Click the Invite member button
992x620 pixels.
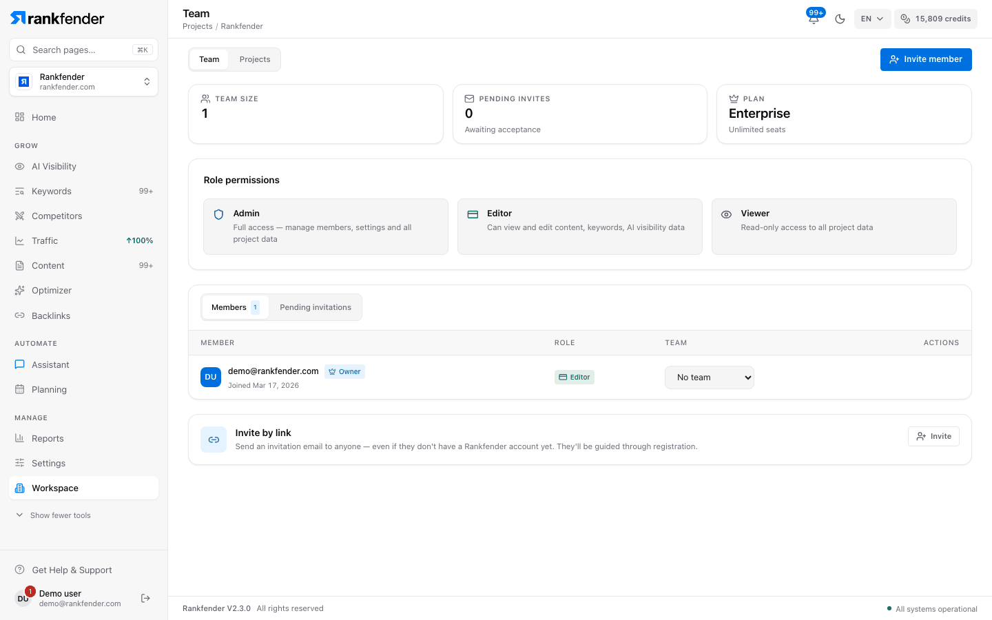point(926,59)
